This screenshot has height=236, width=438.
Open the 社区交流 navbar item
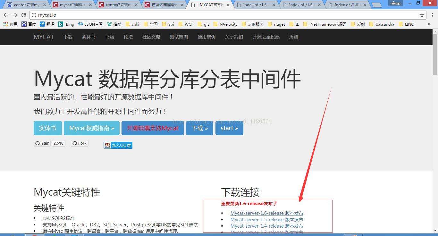point(151,37)
